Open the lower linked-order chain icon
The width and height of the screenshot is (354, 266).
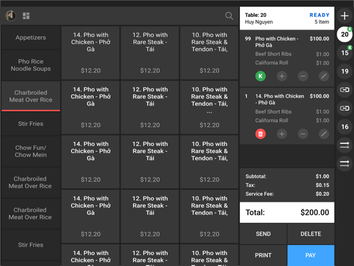(x=344, y=109)
